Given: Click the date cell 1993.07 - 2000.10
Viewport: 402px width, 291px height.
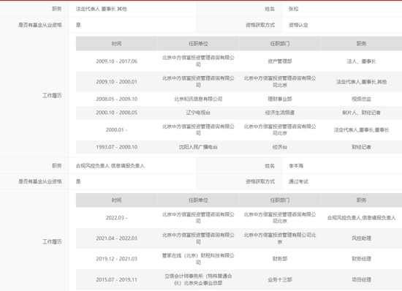Looking at the screenshot, I should tap(117, 147).
